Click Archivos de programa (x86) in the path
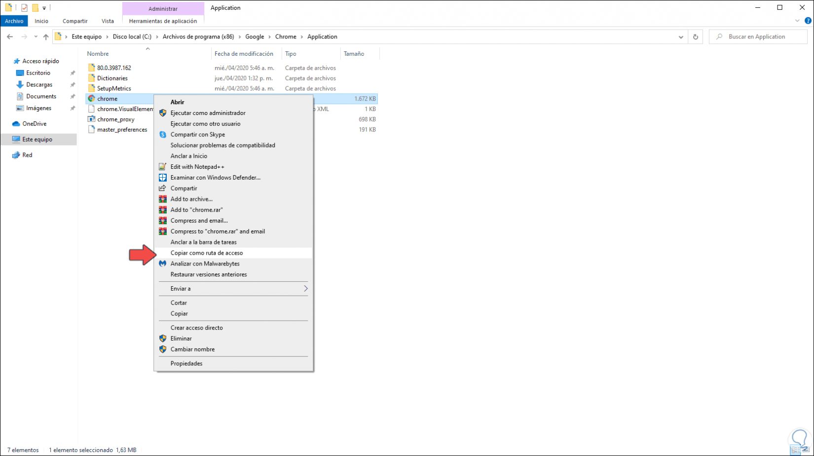 pos(198,37)
